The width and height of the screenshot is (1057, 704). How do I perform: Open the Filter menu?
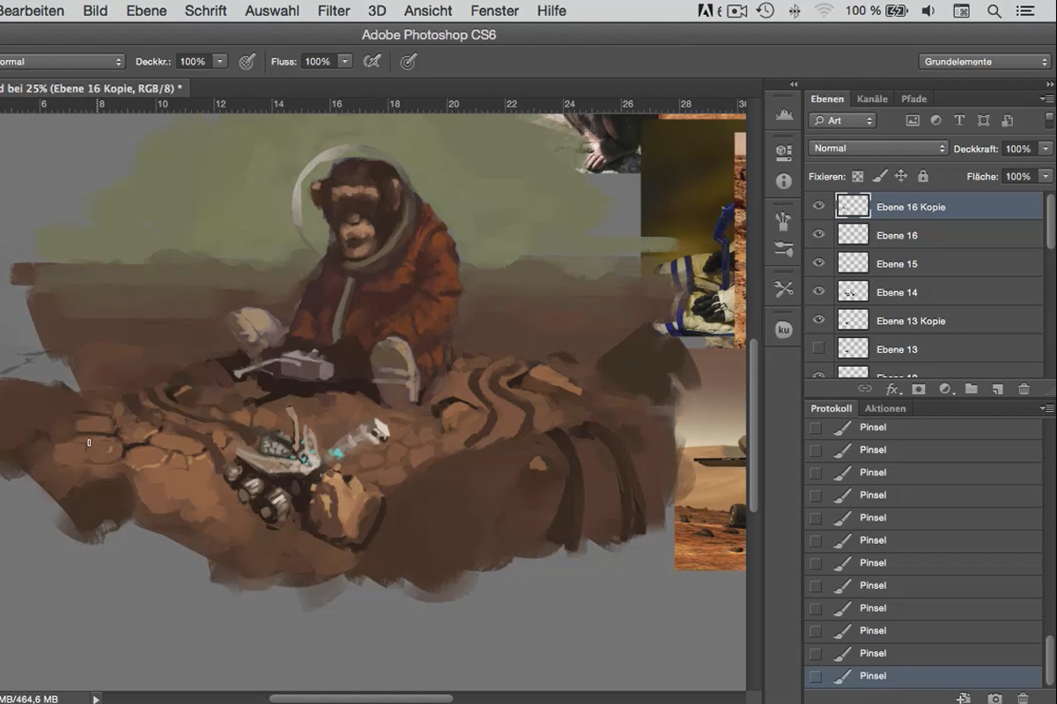tap(334, 11)
